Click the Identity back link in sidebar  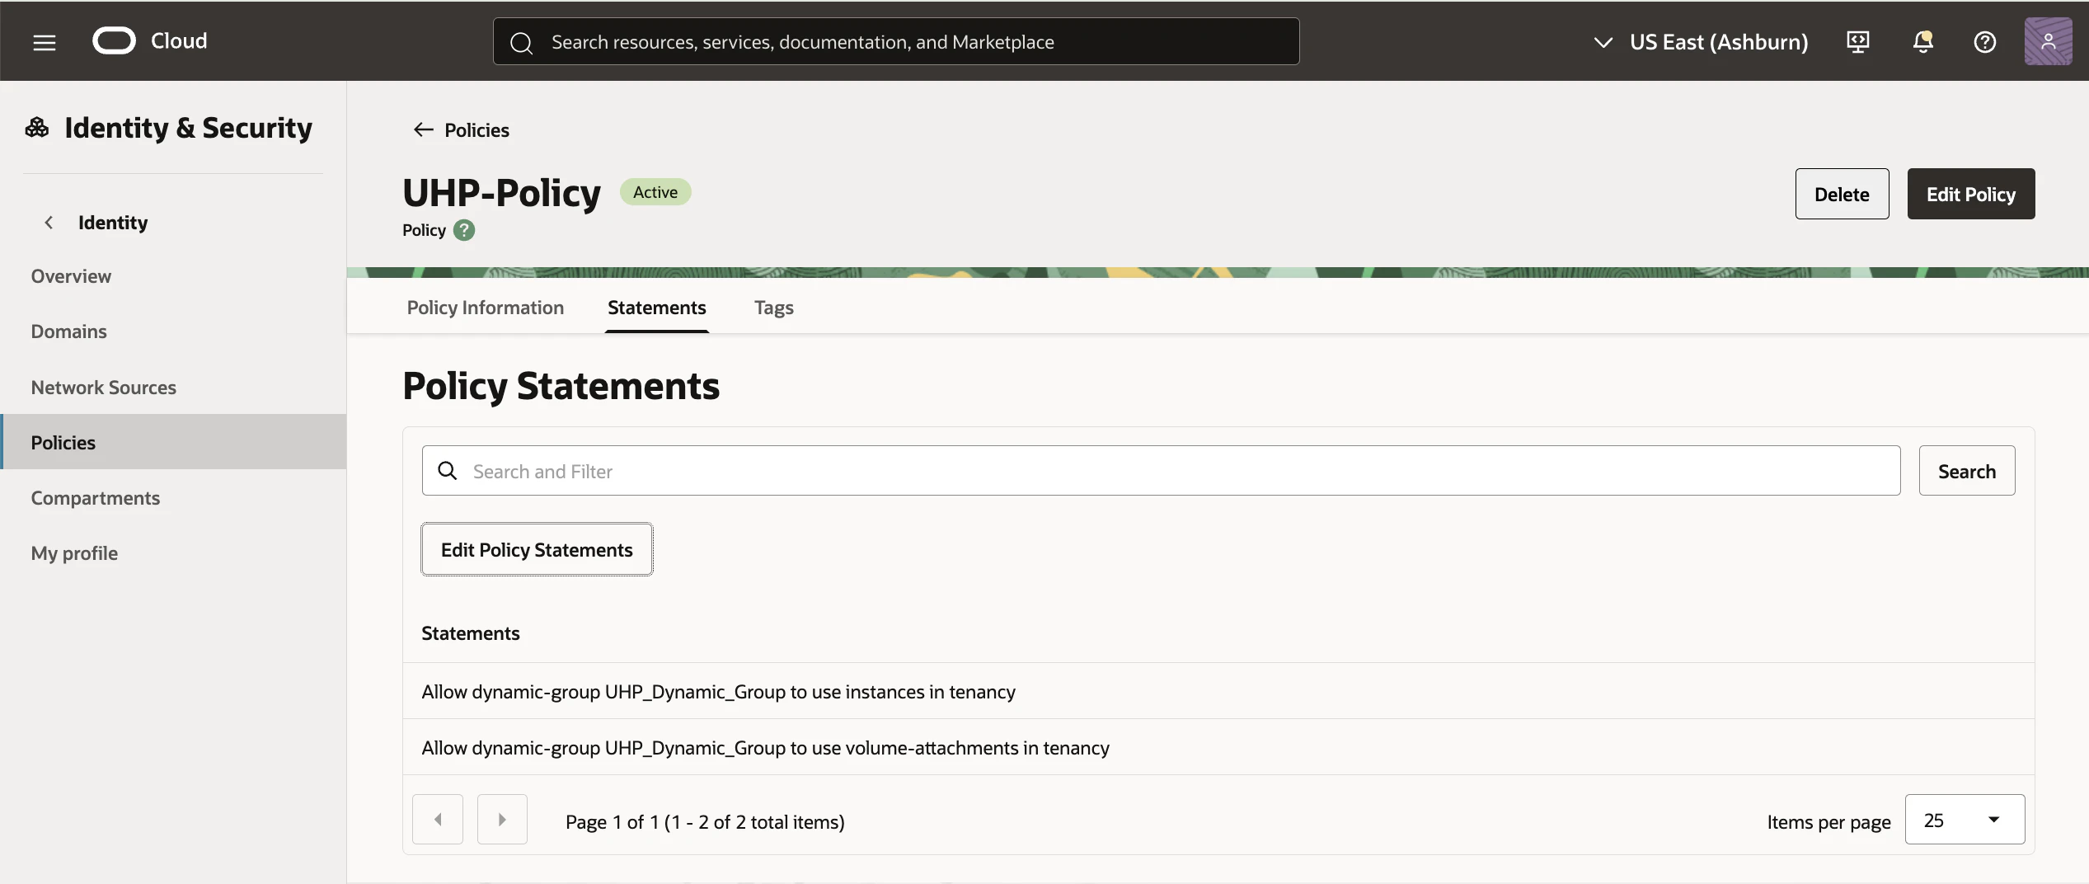pos(113,223)
